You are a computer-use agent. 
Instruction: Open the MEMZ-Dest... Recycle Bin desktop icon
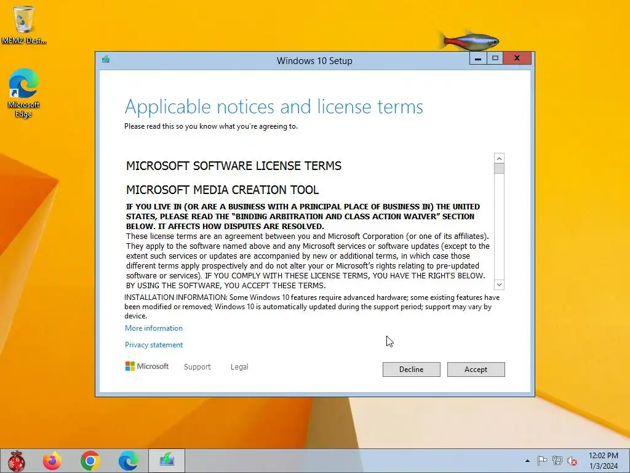[23, 24]
